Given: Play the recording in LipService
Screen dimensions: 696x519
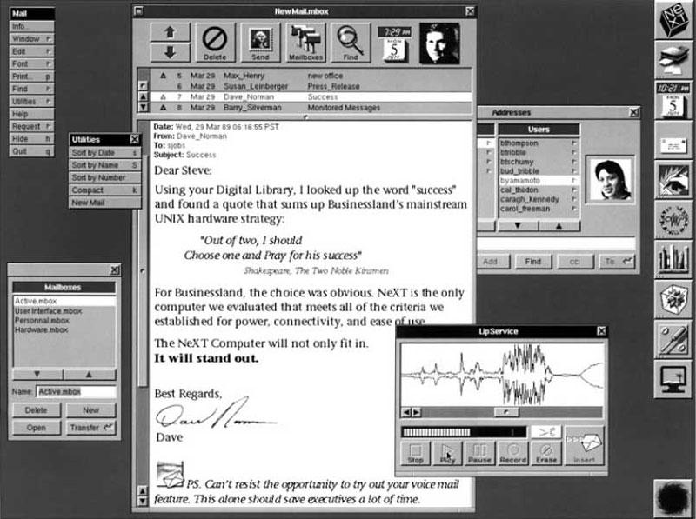Looking at the screenshot, I should (447, 453).
